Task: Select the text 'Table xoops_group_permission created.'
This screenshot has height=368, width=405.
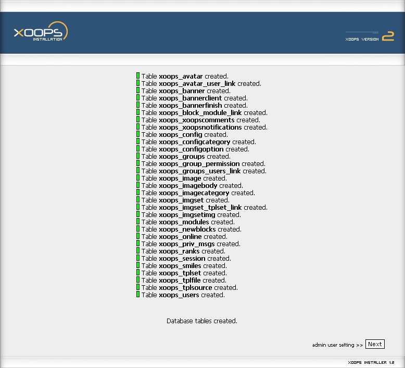Action: click(203, 163)
